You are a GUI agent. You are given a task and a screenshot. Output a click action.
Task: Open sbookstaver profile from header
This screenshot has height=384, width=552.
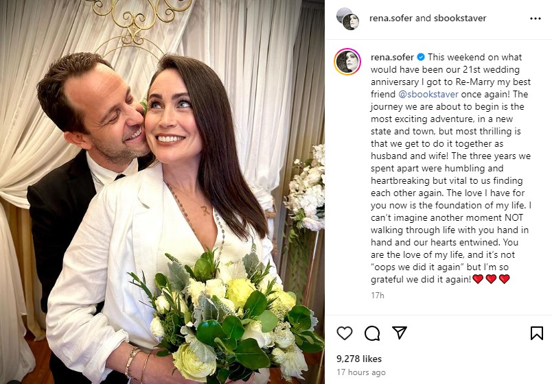coord(460,19)
